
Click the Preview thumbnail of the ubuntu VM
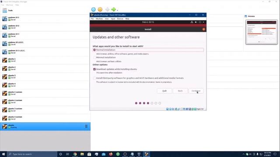point(262,32)
